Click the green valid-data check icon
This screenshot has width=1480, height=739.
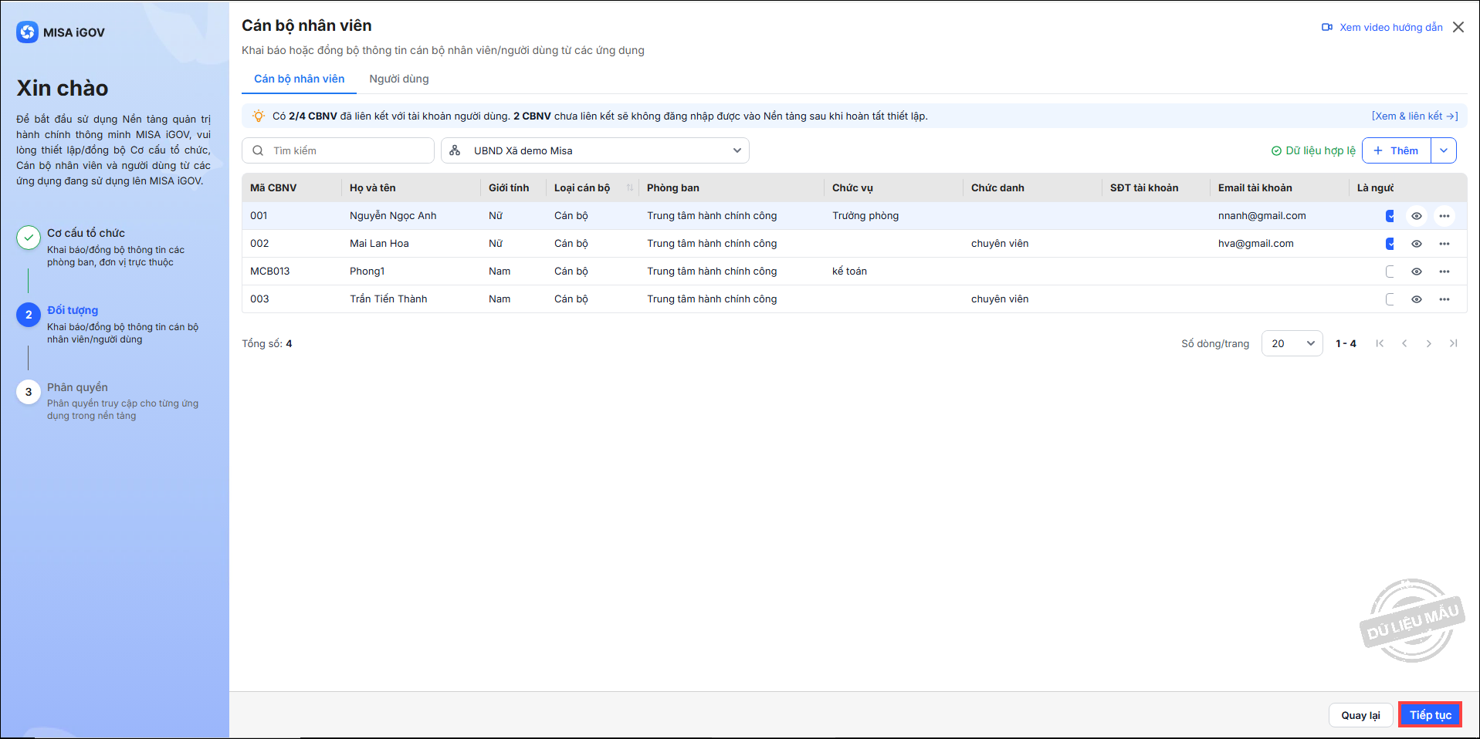pos(1276,151)
